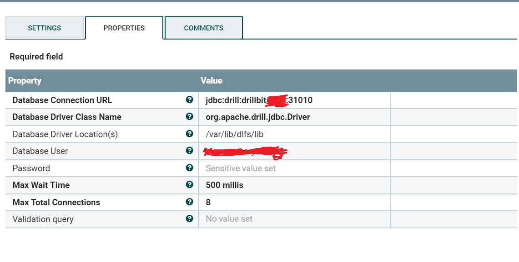Image resolution: width=519 pixels, height=262 pixels.
Task: Open help for Validation query property
Action: (x=190, y=219)
